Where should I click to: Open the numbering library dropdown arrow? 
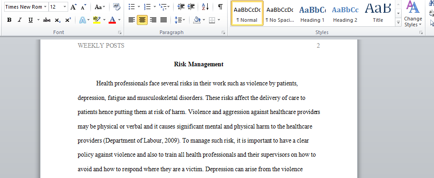click(x=155, y=7)
